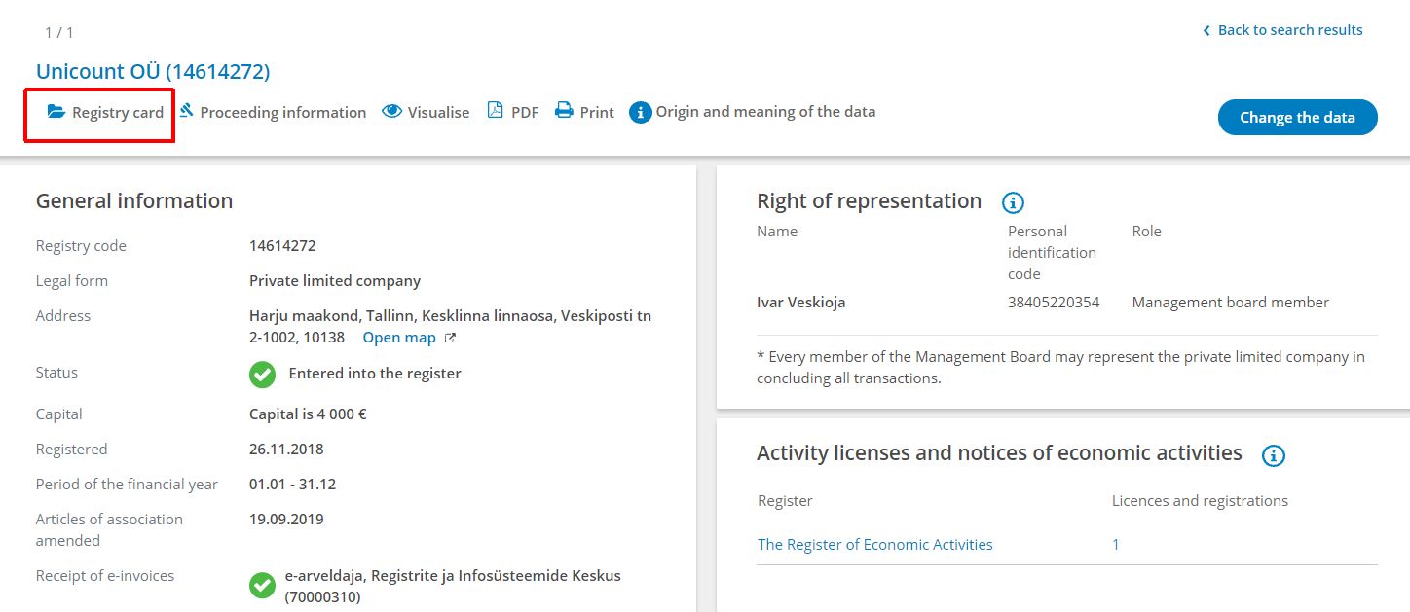Image resolution: width=1410 pixels, height=612 pixels.
Task: Click the external link icon beside Open map
Action: click(x=449, y=338)
